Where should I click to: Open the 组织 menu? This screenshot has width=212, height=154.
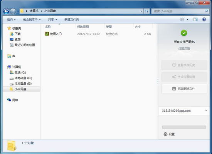click(x=11, y=20)
